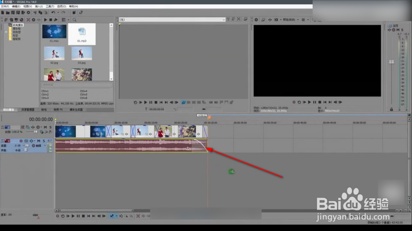Open the 视图(V) menu
The width and height of the screenshot is (412, 231).
click(x=28, y=6)
